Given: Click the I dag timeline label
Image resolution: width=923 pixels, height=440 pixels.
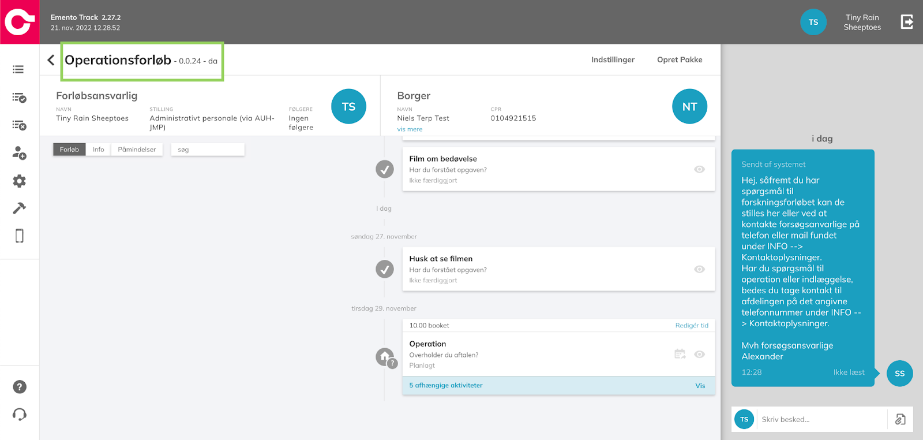Looking at the screenshot, I should pyautogui.click(x=384, y=208).
